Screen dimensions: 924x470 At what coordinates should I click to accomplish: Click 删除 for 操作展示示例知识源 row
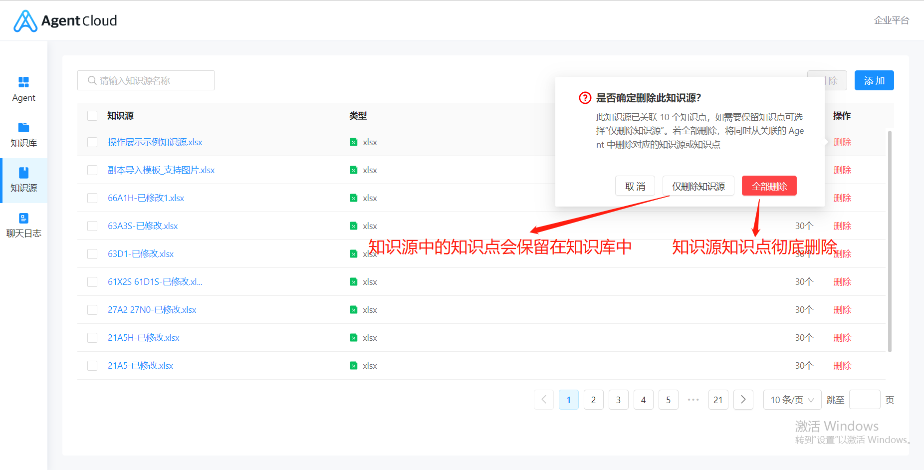point(842,142)
